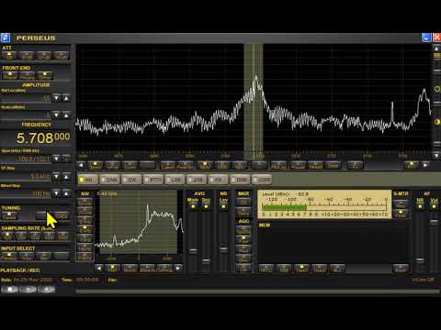Screen dimensions: 441x330
Task: Set attenuator to highest ATT level
Action: click(x=61, y=56)
